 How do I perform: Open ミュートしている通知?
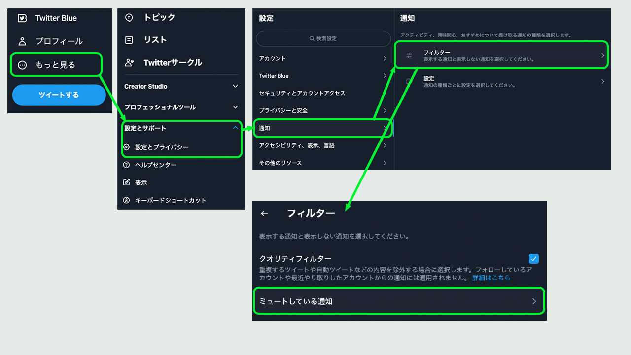pos(399,301)
